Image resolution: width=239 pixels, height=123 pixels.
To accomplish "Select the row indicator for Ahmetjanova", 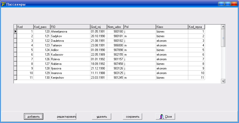I will tap(15, 32).
